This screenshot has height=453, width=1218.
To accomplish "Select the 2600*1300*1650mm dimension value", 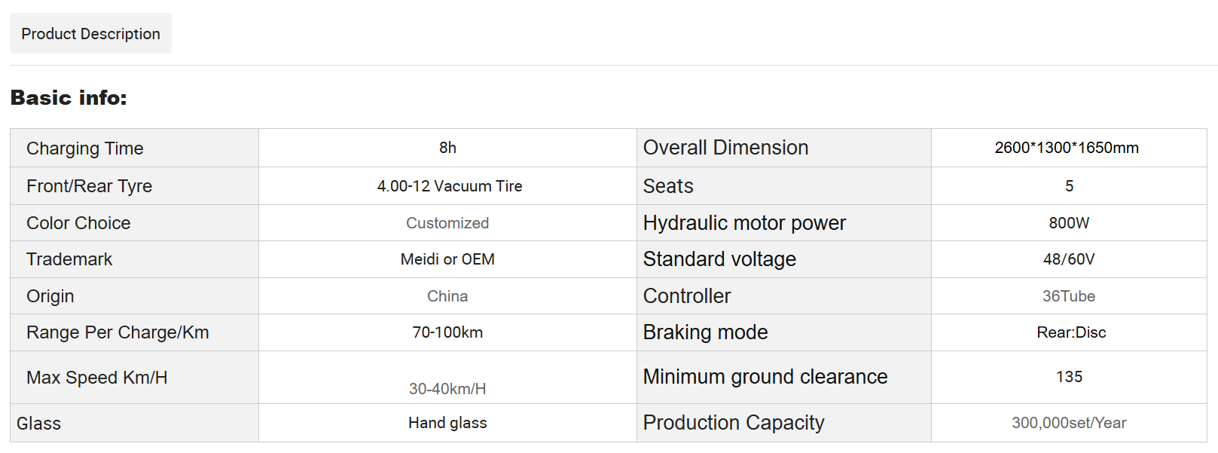I will tap(1067, 148).
